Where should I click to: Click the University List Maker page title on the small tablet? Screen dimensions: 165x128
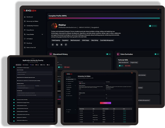[x=84, y=76]
